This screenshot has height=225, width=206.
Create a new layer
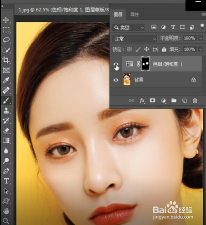pos(185,100)
